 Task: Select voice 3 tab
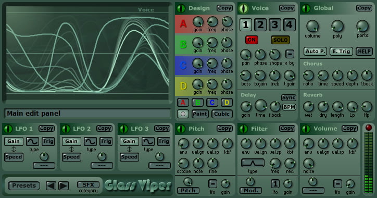[274, 25]
